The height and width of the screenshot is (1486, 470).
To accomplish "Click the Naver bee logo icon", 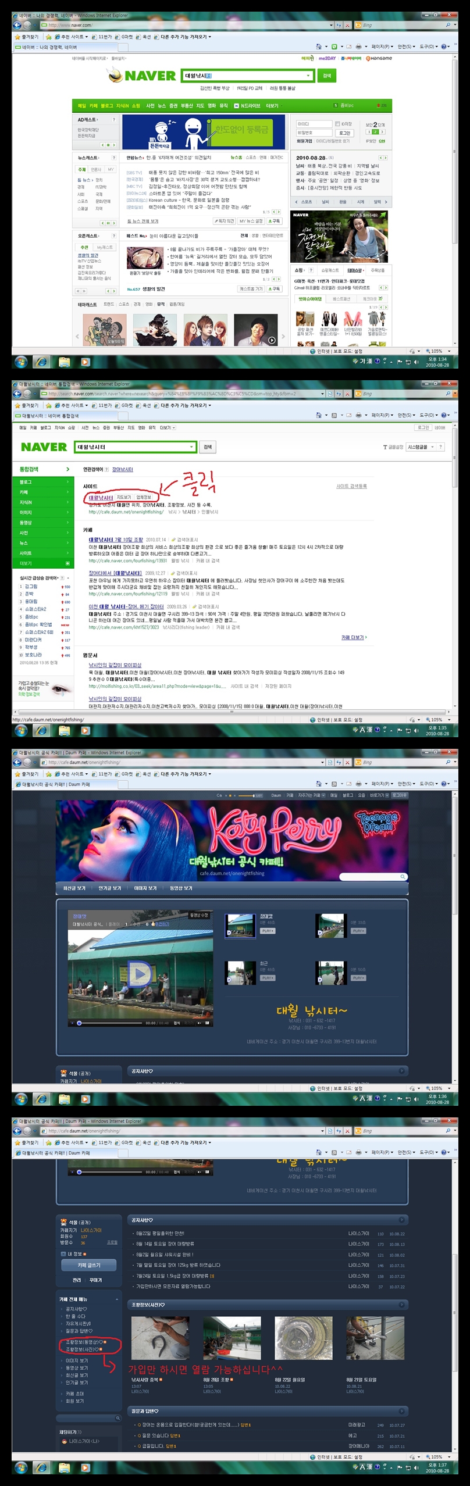I will pos(115,76).
